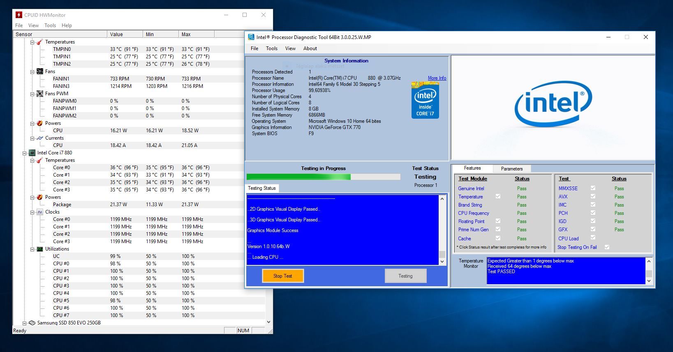Click the waveform icon next to Currents
The height and width of the screenshot is (352, 673).
click(39, 138)
